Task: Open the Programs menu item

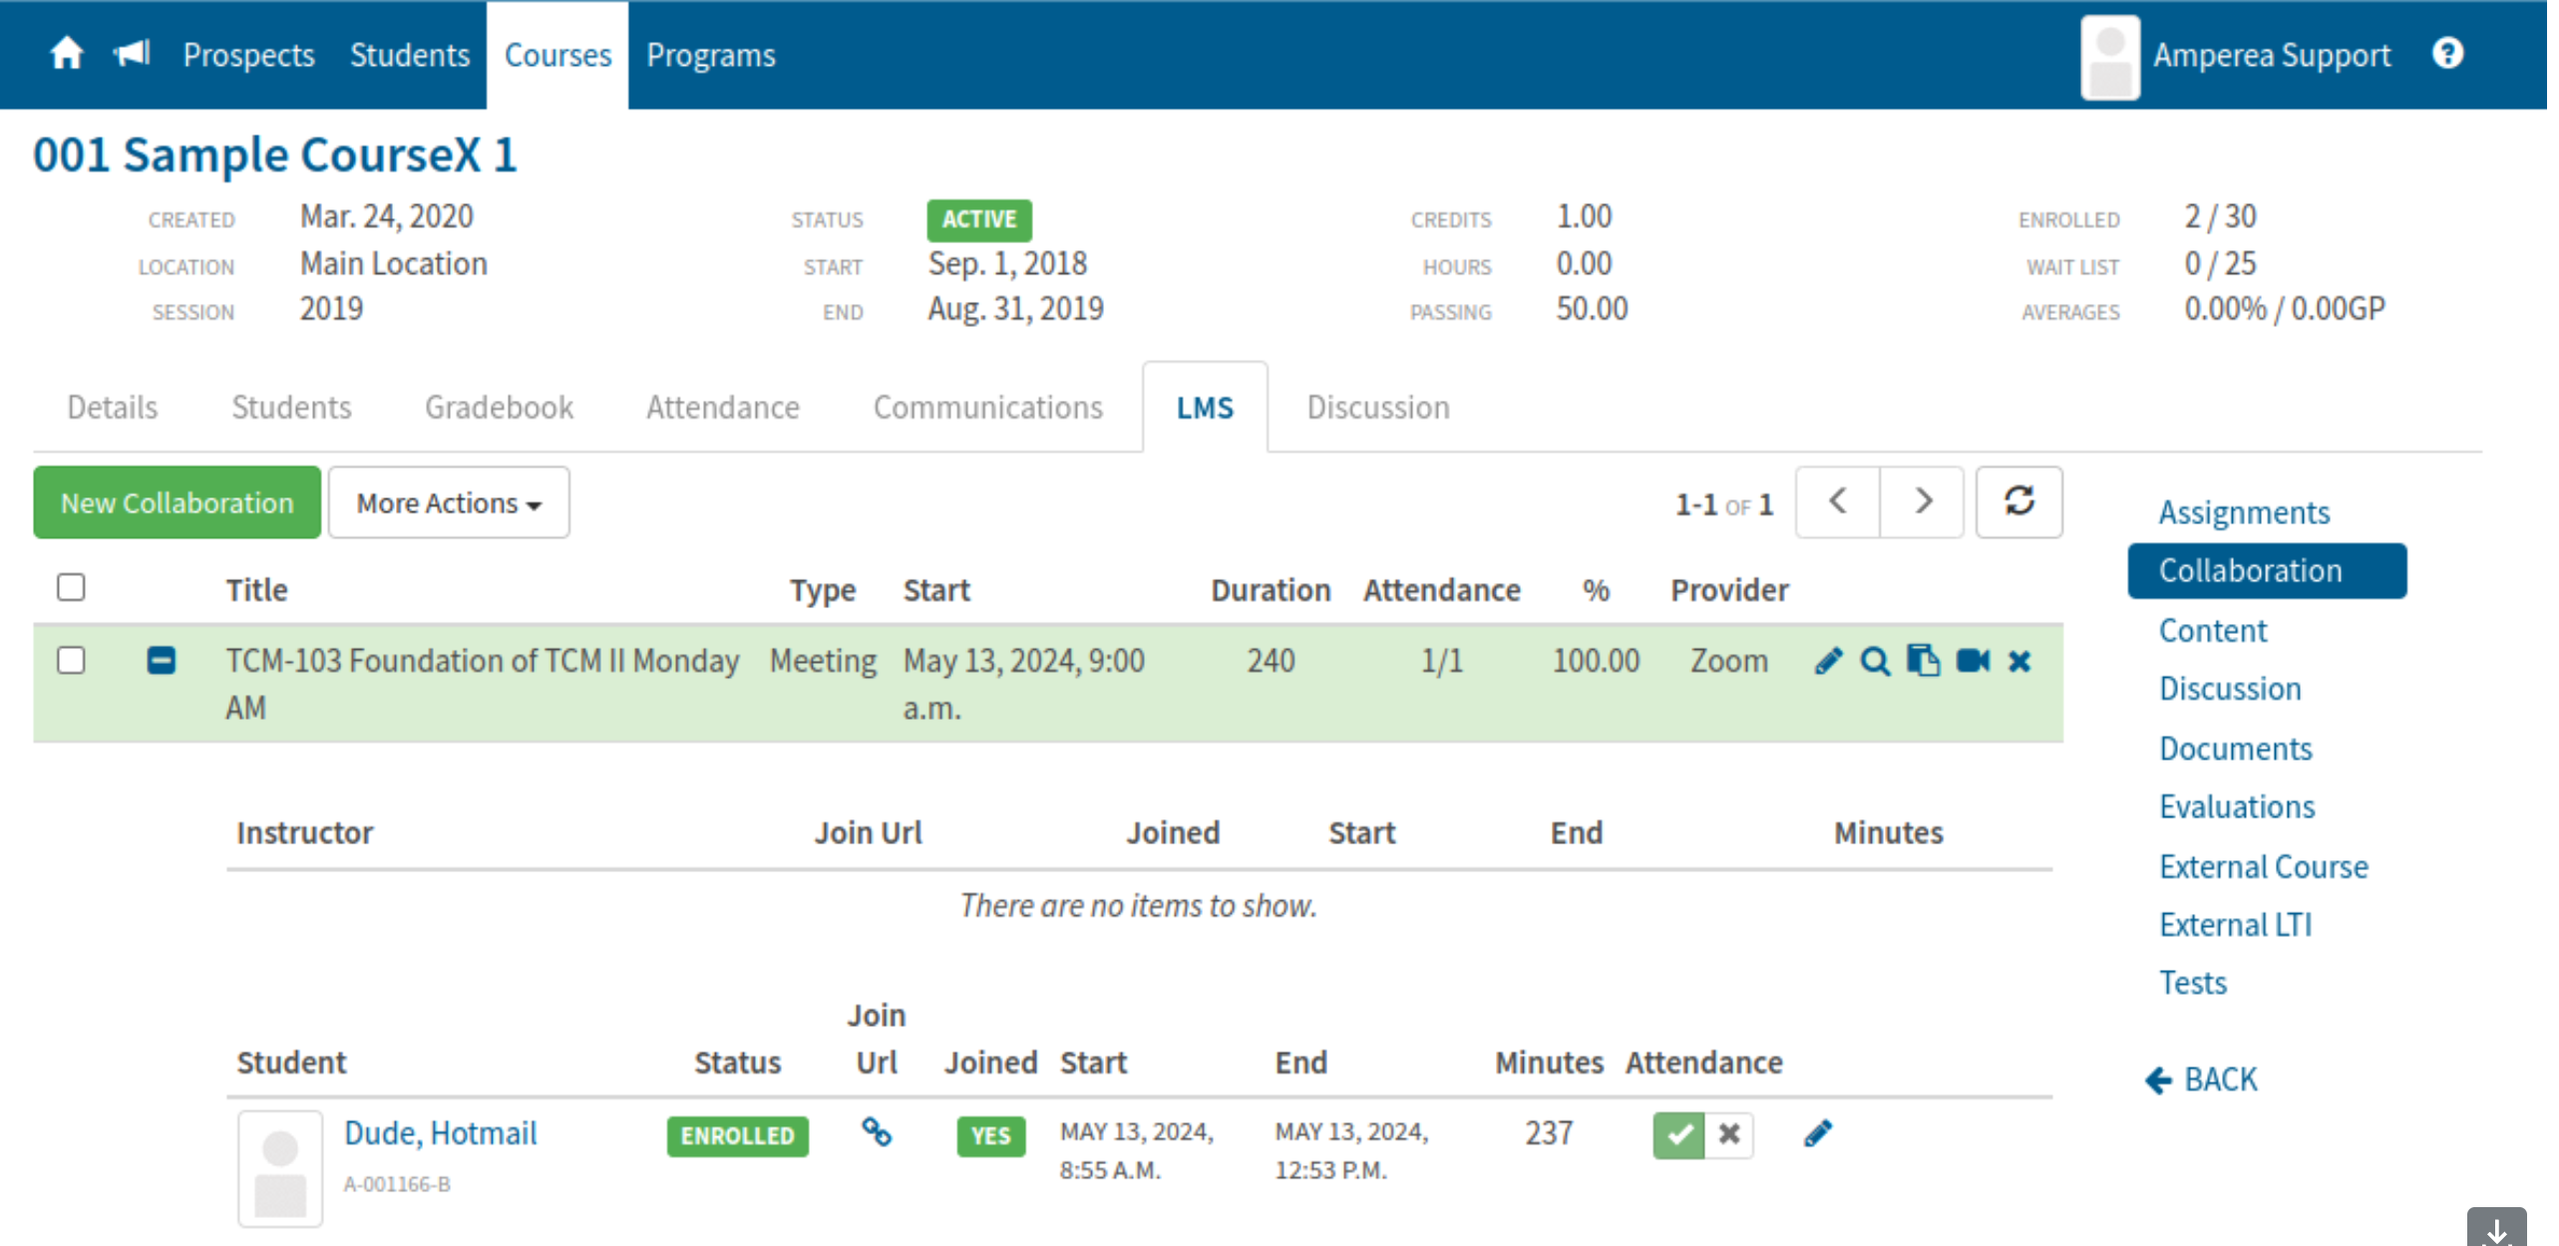Action: pyautogui.click(x=710, y=55)
